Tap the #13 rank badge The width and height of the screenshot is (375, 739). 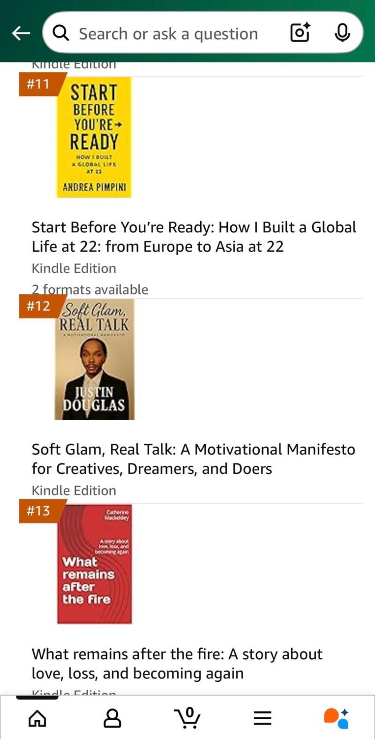pos(38,511)
